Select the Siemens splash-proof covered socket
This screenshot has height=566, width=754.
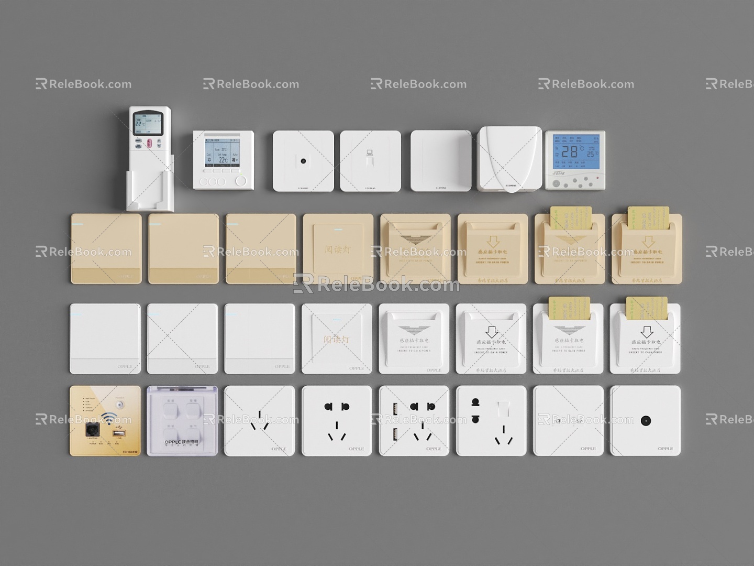(509, 159)
